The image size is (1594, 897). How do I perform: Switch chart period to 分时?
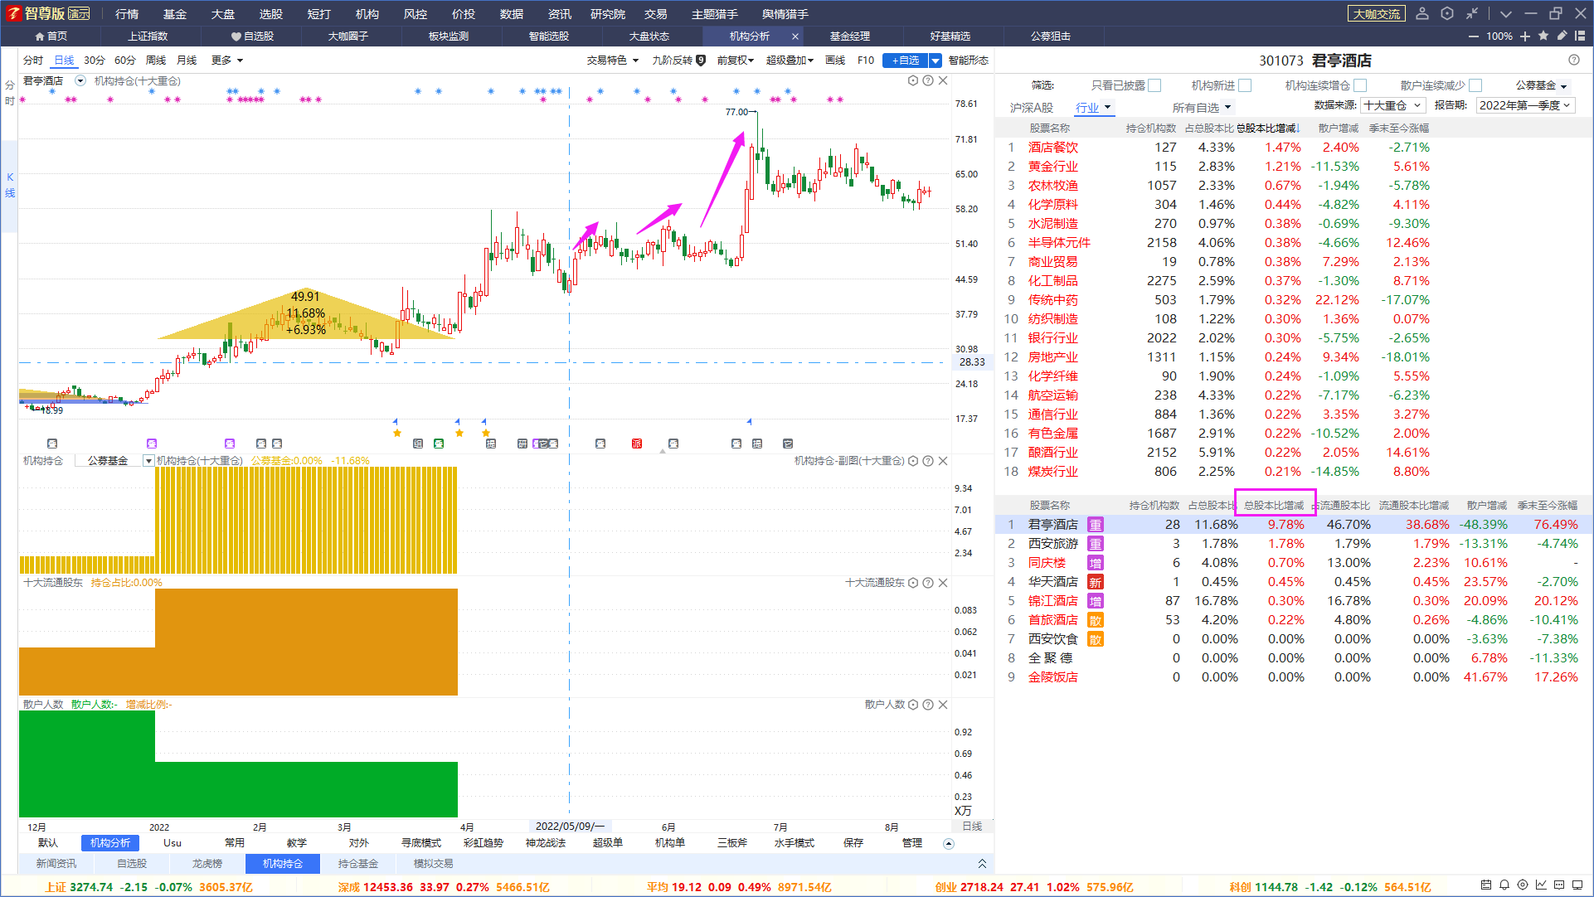pos(33,60)
